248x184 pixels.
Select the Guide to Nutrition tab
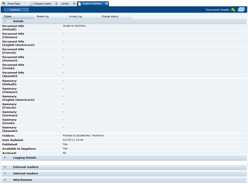point(92,4)
